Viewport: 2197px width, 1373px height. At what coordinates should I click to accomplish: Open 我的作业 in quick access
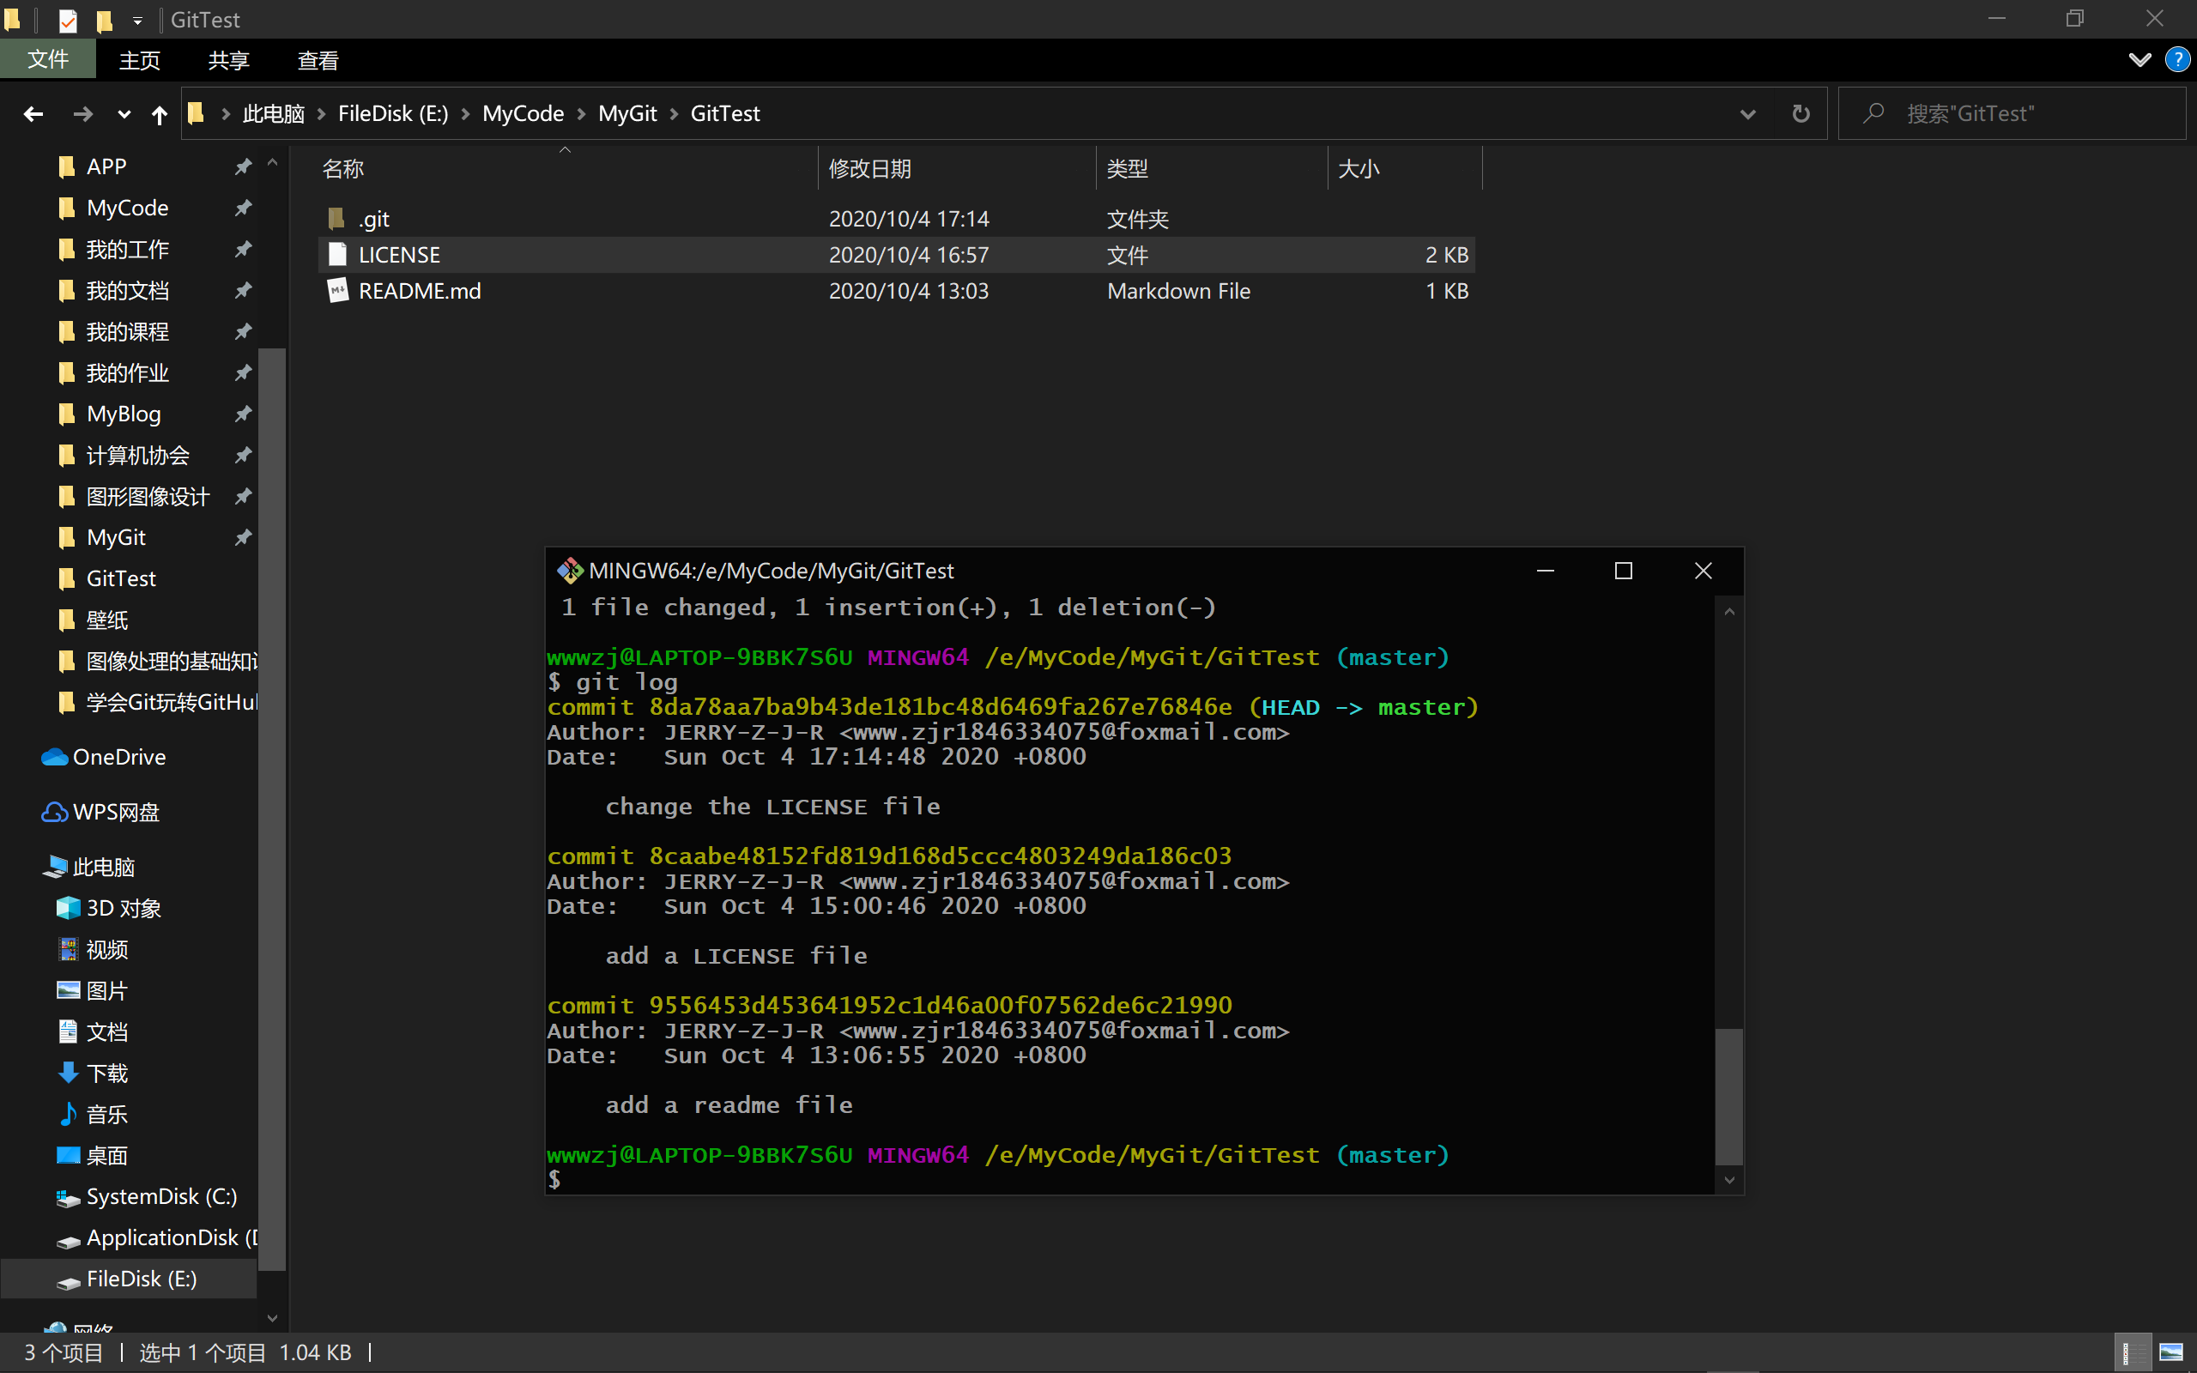[127, 372]
